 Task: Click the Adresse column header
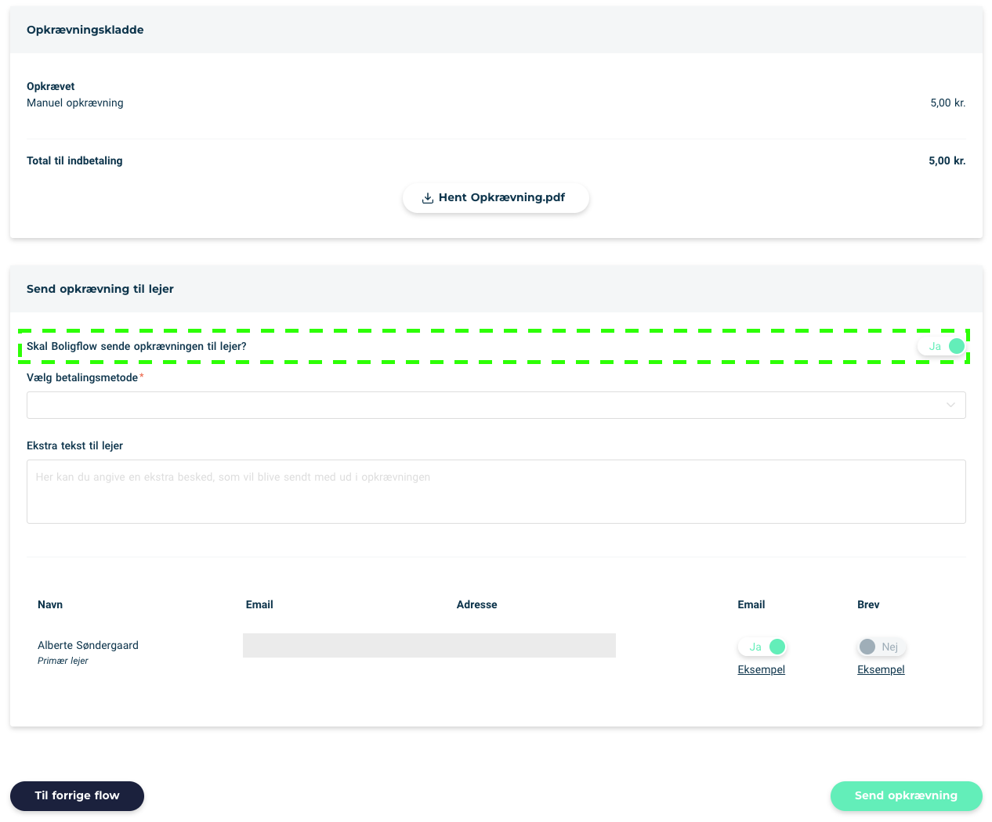pos(477,604)
